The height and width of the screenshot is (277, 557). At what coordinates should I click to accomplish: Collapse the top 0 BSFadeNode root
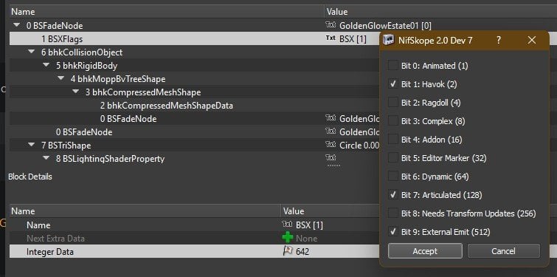click(x=16, y=26)
